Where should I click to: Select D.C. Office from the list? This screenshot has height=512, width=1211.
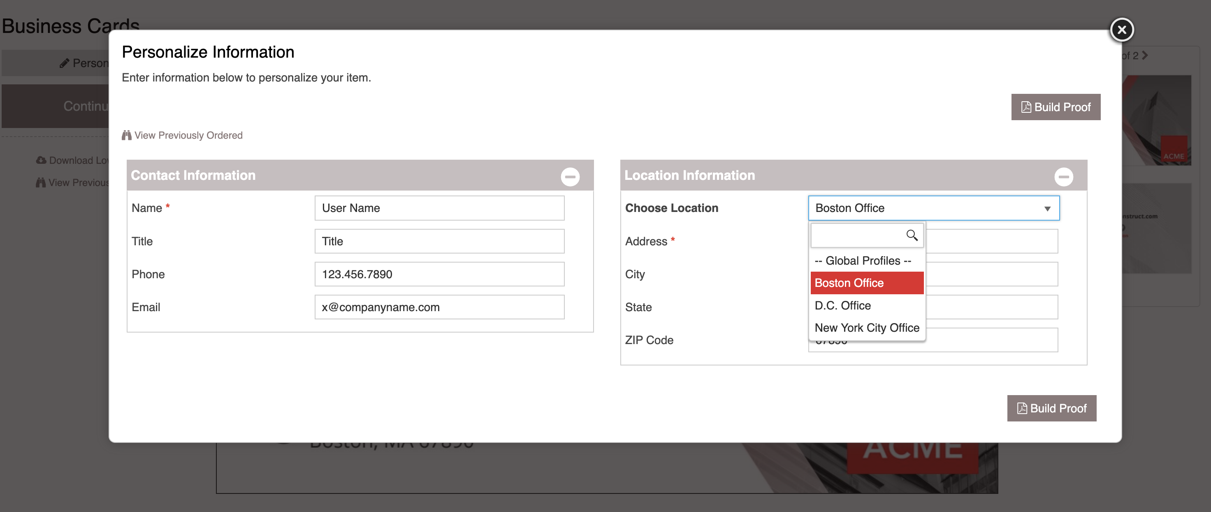click(867, 305)
